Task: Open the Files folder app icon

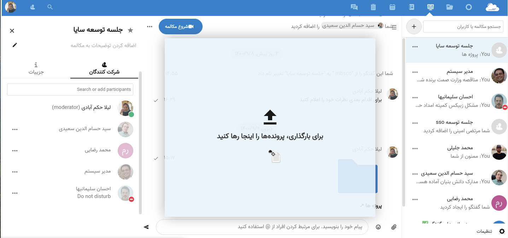Action: (x=449, y=7)
